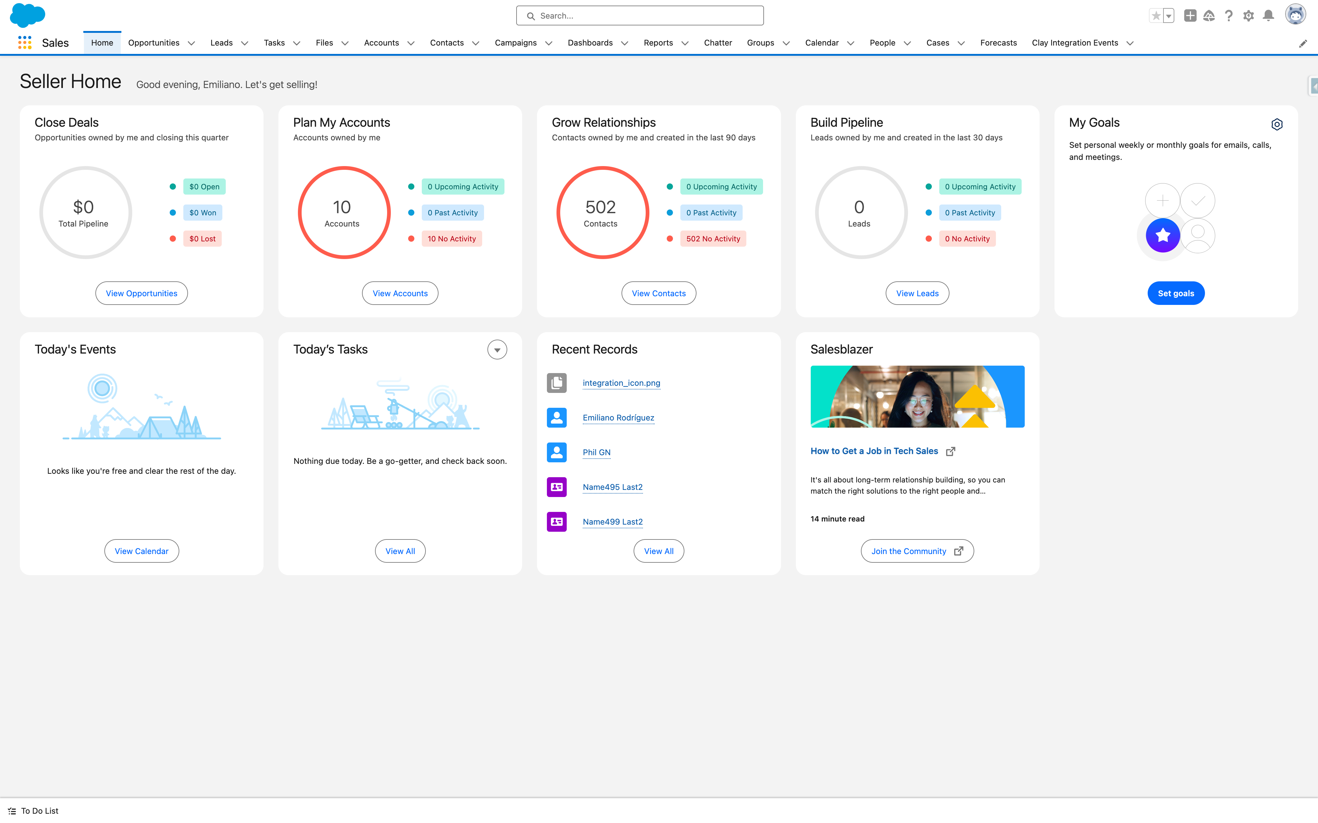Expand the Contacts tab dropdown chevron
Viewport: 1318px width, 823px height.
[x=476, y=44]
